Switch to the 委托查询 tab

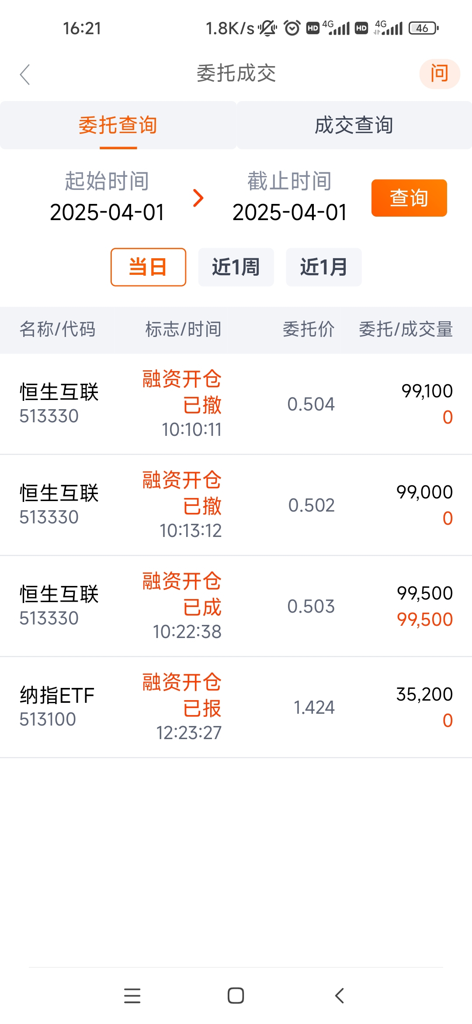pos(118,125)
